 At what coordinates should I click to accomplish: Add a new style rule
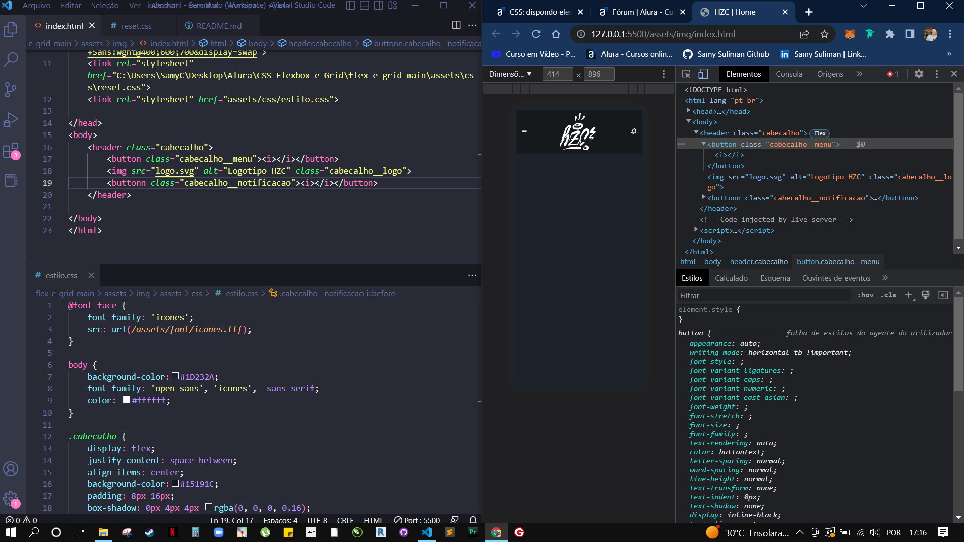click(909, 295)
